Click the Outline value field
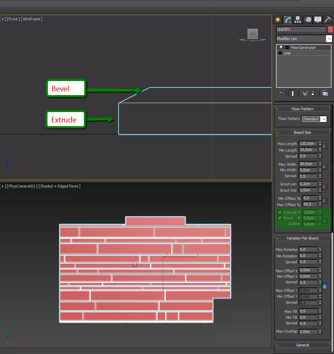Screen dimensions: 334x354 point(310,224)
